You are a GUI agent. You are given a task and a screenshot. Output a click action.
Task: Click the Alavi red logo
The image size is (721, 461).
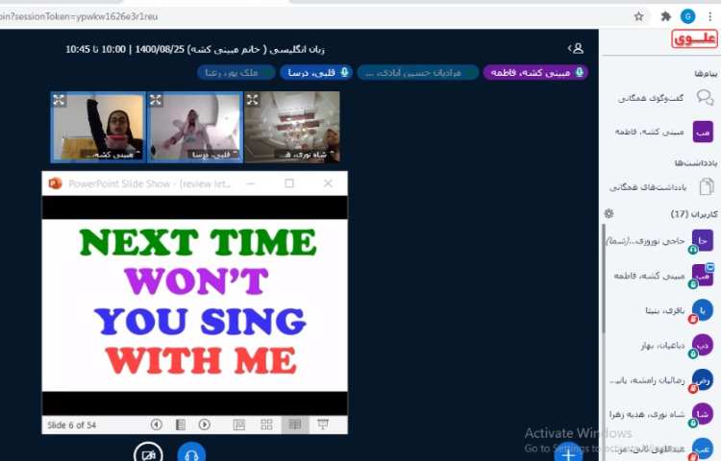click(694, 39)
